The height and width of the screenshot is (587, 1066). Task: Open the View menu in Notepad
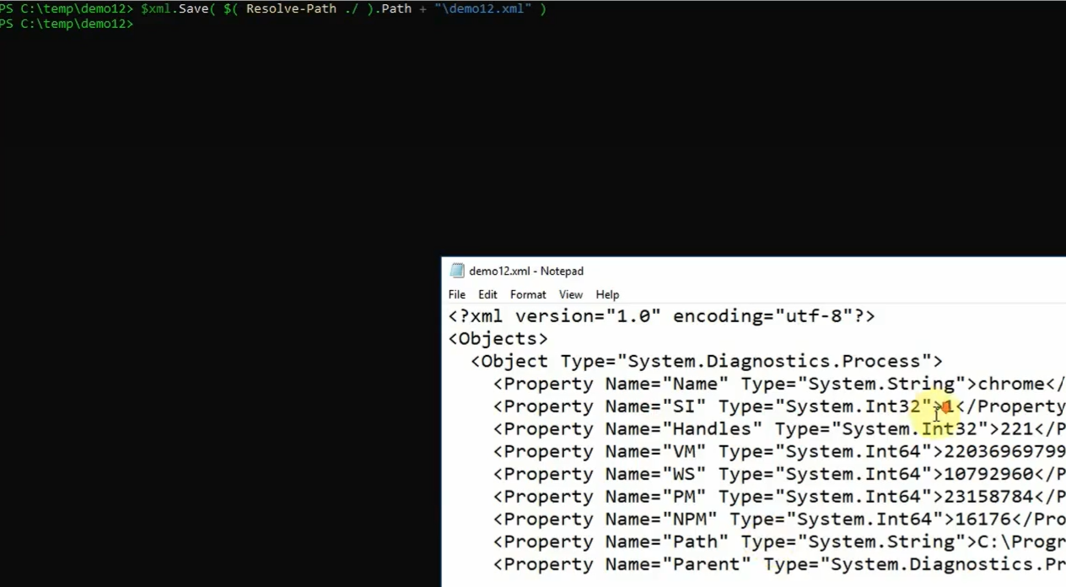tap(571, 294)
